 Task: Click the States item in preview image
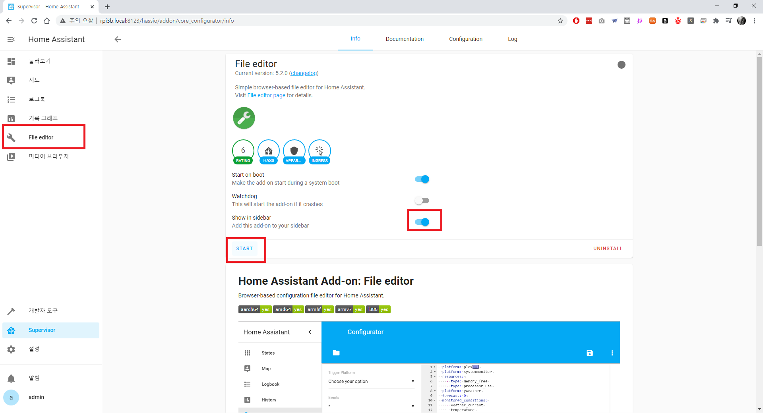tap(268, 353)
